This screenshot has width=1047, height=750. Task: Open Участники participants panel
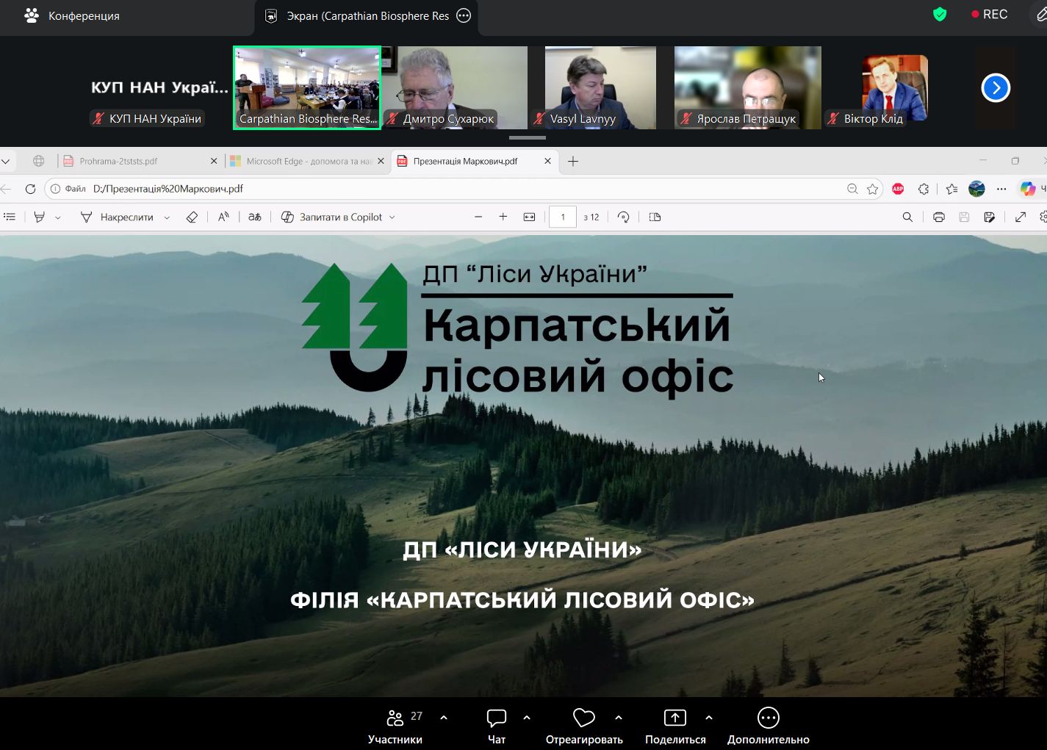(395, 726)
